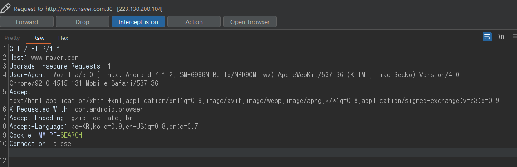Place cursor on empty line 12
Viewport: 517px width, 167px height.
(x=263, y=161)
